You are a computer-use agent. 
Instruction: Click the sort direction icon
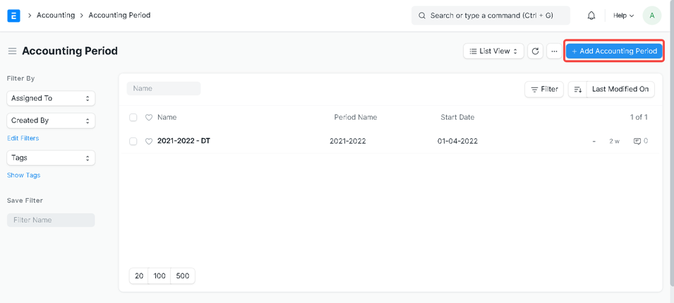577,89
